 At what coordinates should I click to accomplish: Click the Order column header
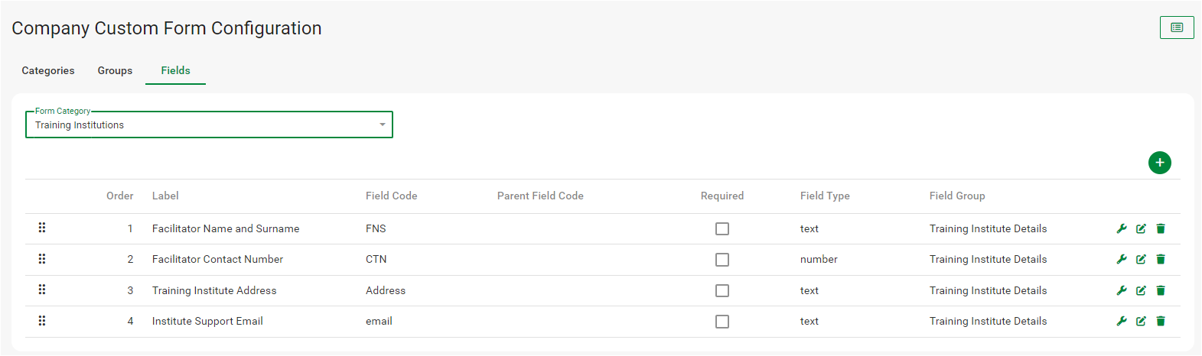point(119,196)
